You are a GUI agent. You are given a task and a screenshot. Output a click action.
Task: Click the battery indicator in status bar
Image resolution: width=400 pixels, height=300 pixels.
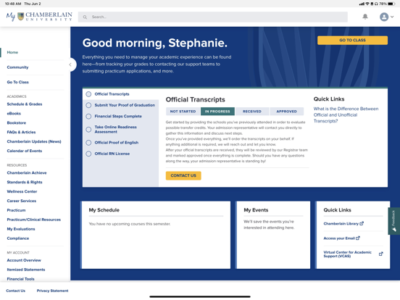(x=391, y=4)
